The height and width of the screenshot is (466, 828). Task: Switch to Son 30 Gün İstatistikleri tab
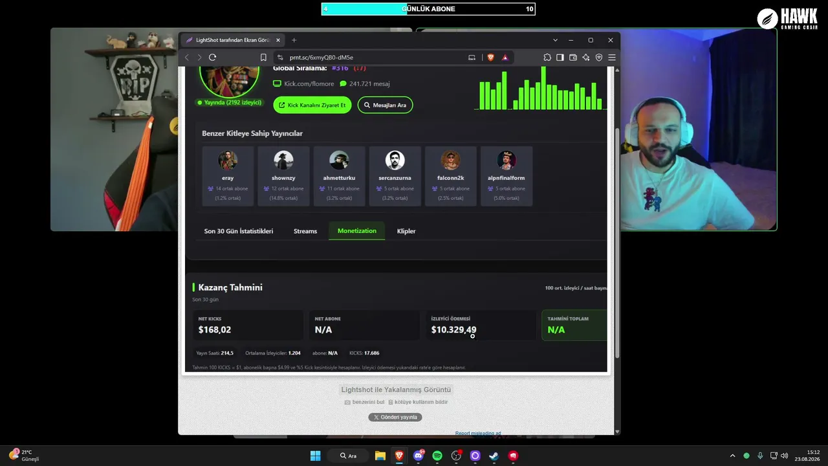(239, 231)
